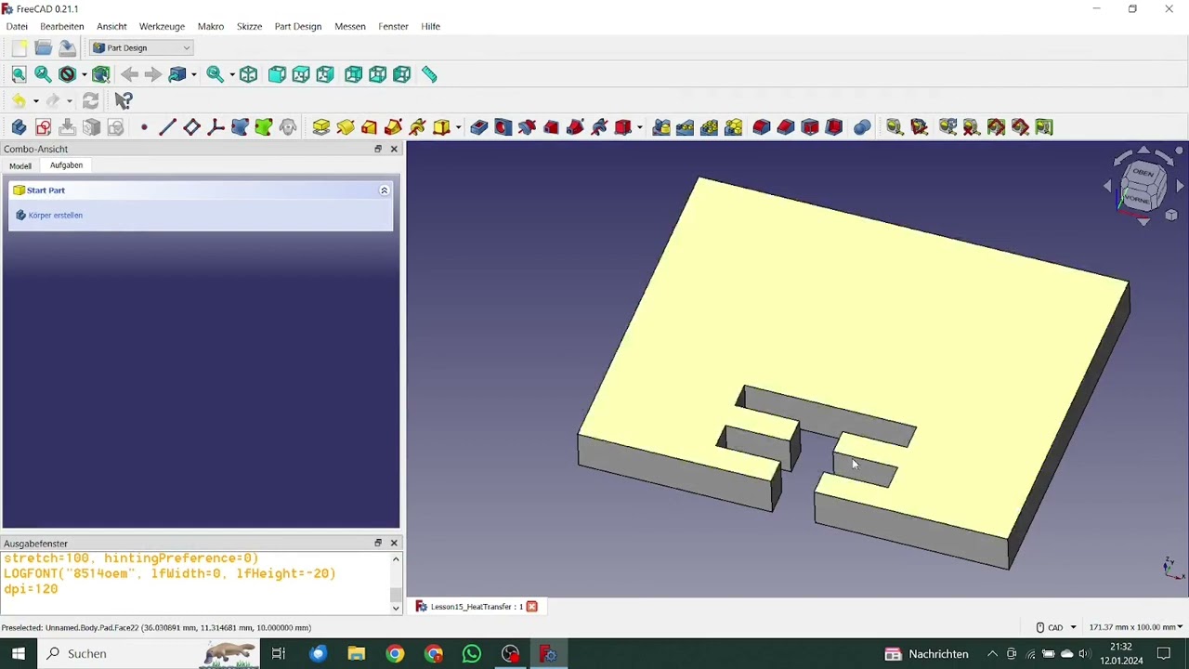Open the Part Design workbench selector
Image resolution: width=1189 pixels, height=669 pixels.
coord(142,47)
